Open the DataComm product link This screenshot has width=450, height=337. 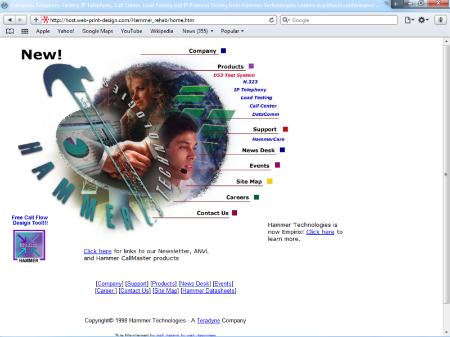click(265, 115)
